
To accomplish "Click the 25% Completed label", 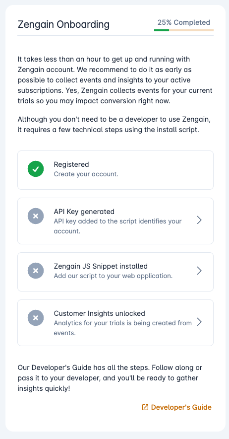I will pos(184,22).
